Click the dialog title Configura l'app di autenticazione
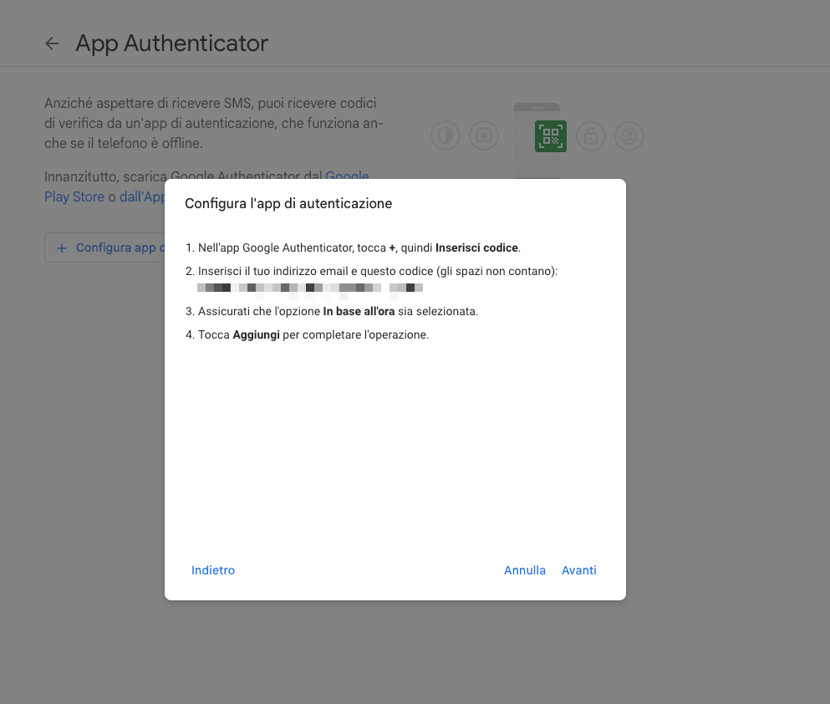Viewport: 830px width, 704px height. (x=288, y=204)
